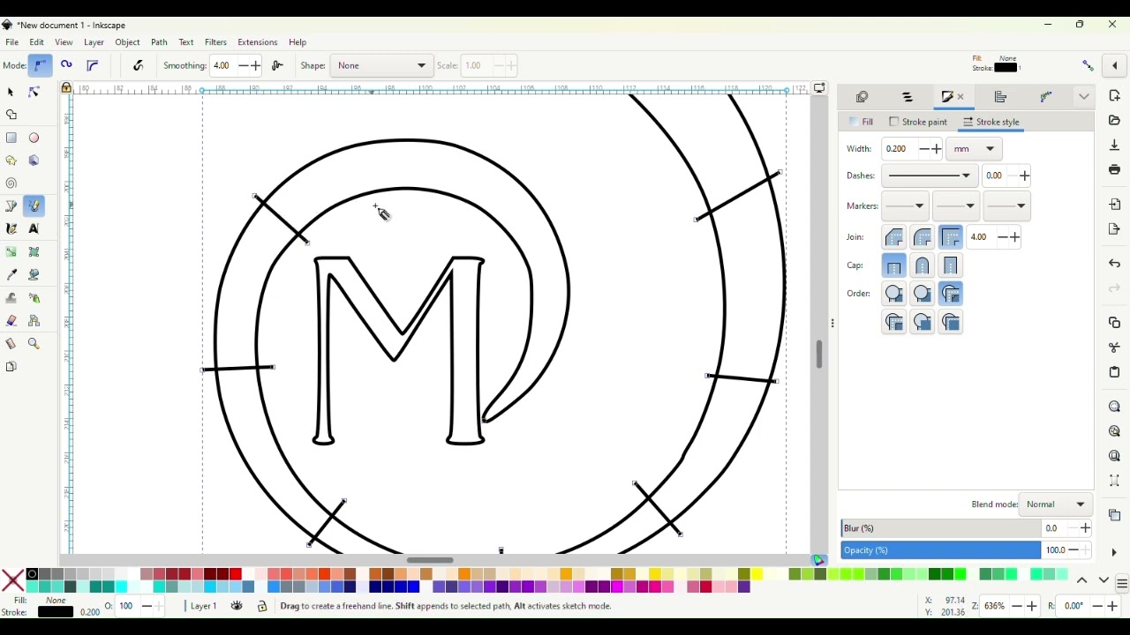Select the Selector arrow tool
The width and height of the screenshot is (1130, 635).
(11, 93)
